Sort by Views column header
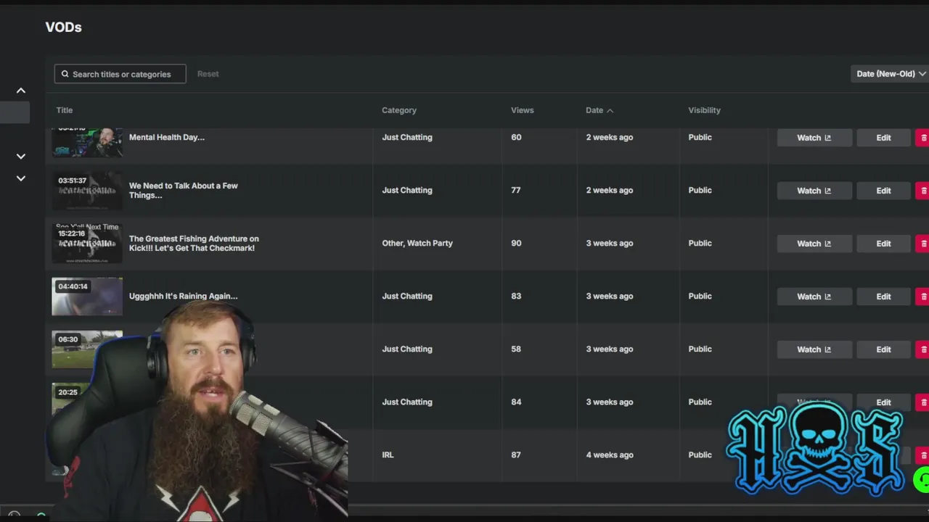 click(522, 110)
